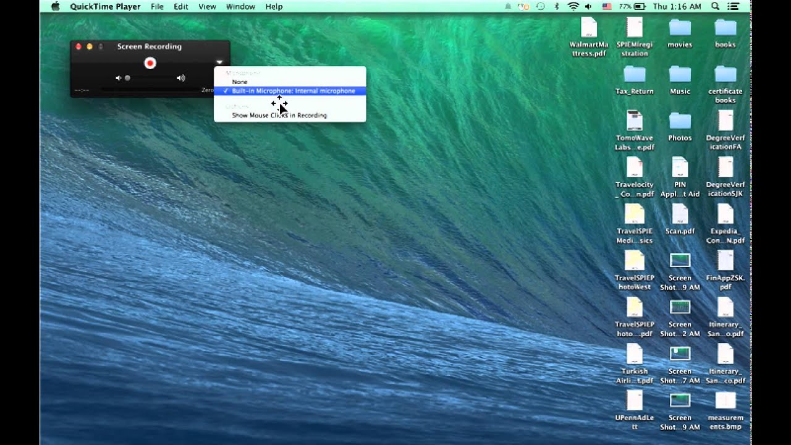Choose Built-in Microphone: Internal microphone
791x445 pixels.
[290, 91]
